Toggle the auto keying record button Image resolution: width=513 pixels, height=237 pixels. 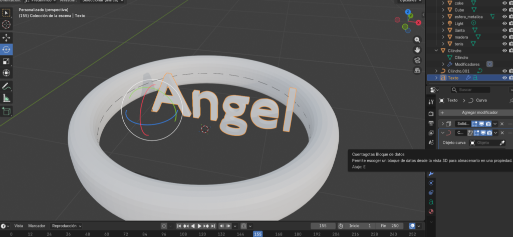click(x=164, y=226)
